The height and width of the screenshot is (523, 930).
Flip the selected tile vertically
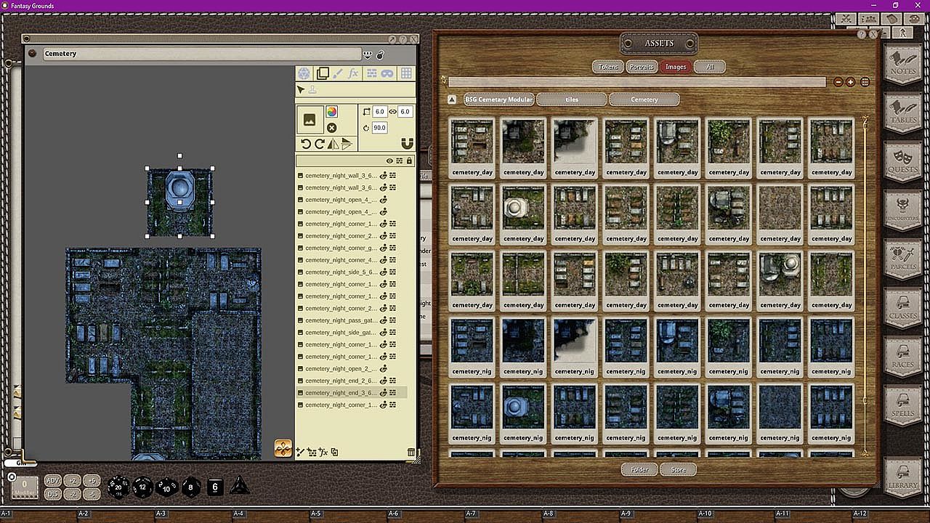click(347, 144)
